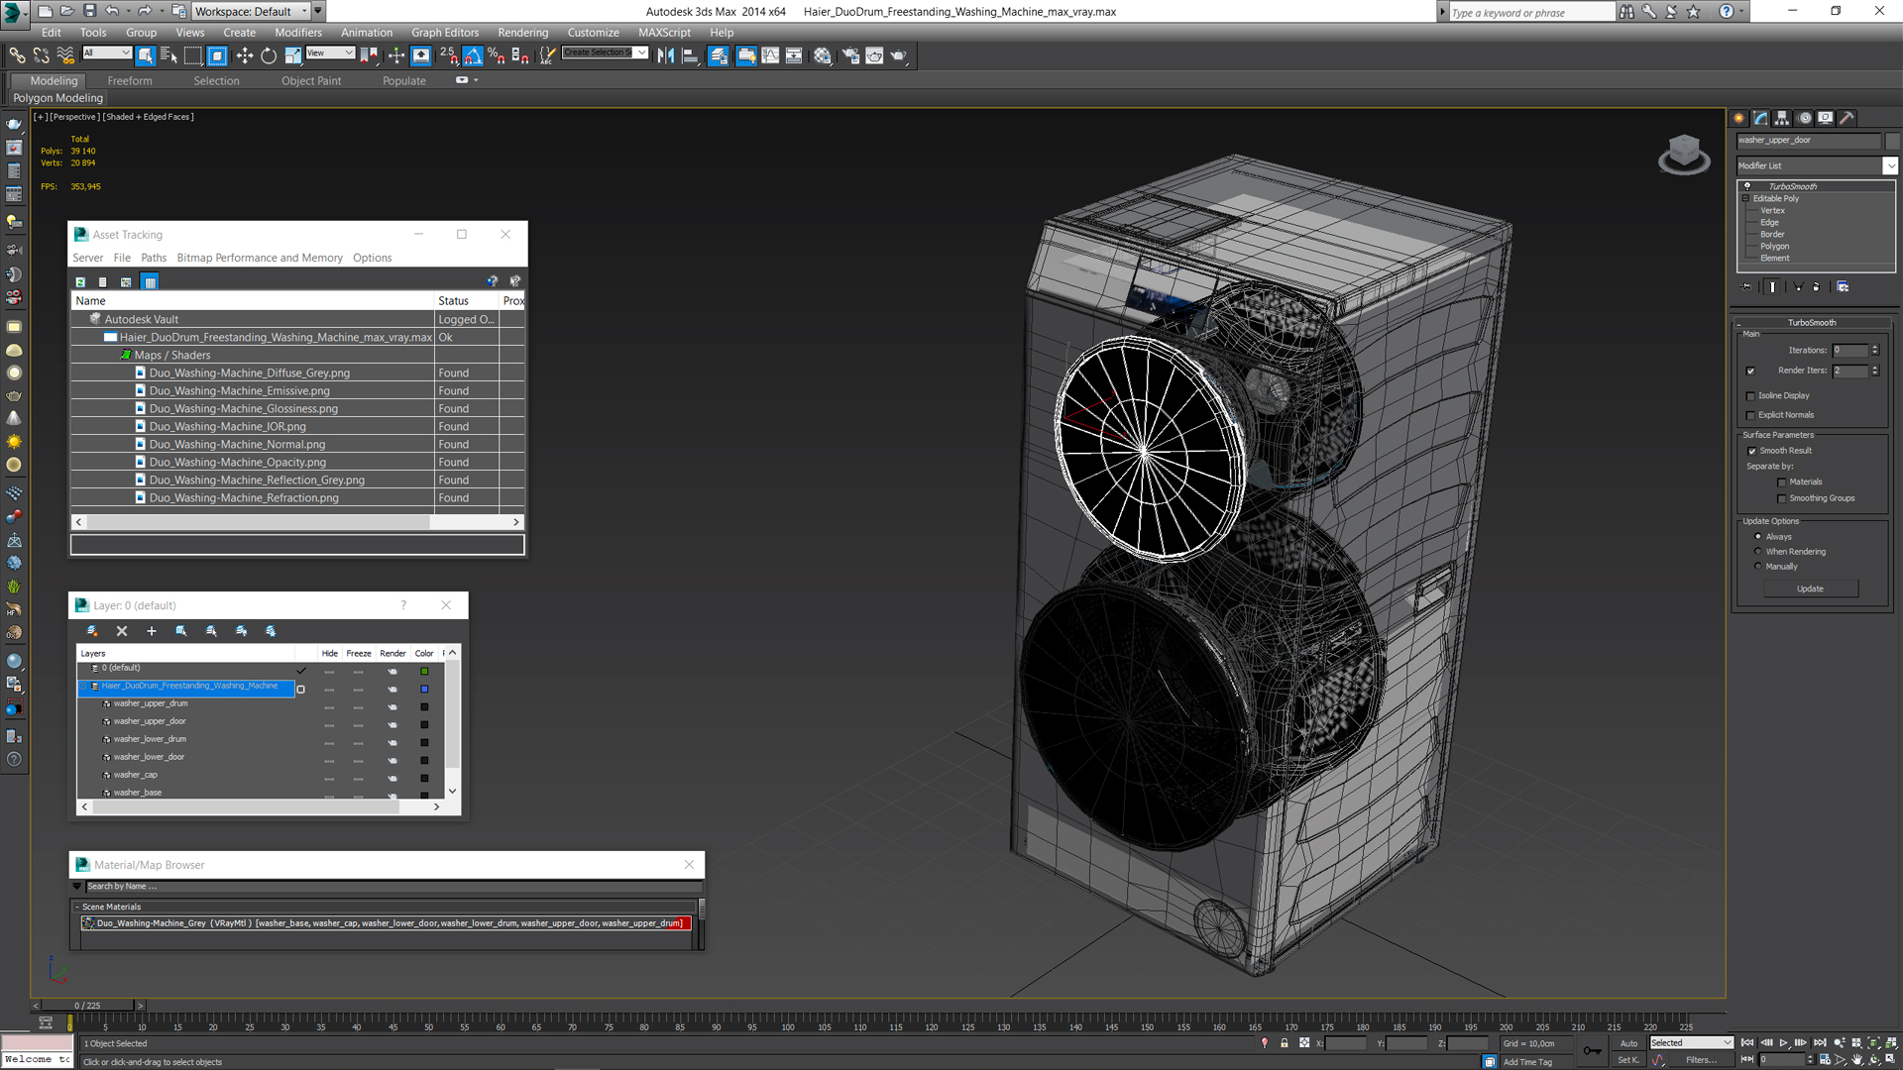The image size is (1903, 1070).
Task: Open the Graph Editors menu
Action: [444, 32]
